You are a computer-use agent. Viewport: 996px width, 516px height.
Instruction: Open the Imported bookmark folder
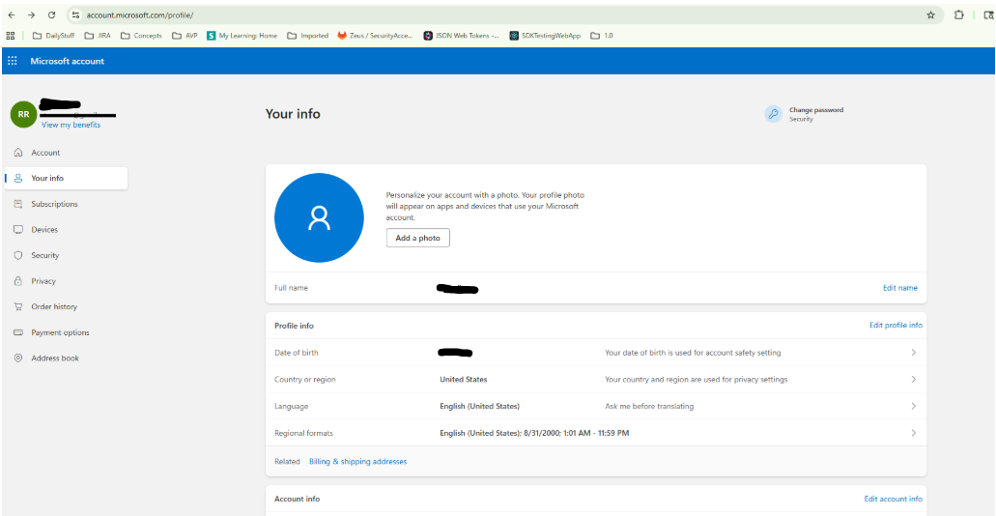308,36
